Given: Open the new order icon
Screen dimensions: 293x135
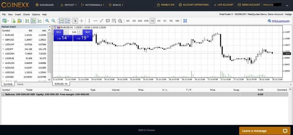Looking at the screenshot, I should [13, 21].
